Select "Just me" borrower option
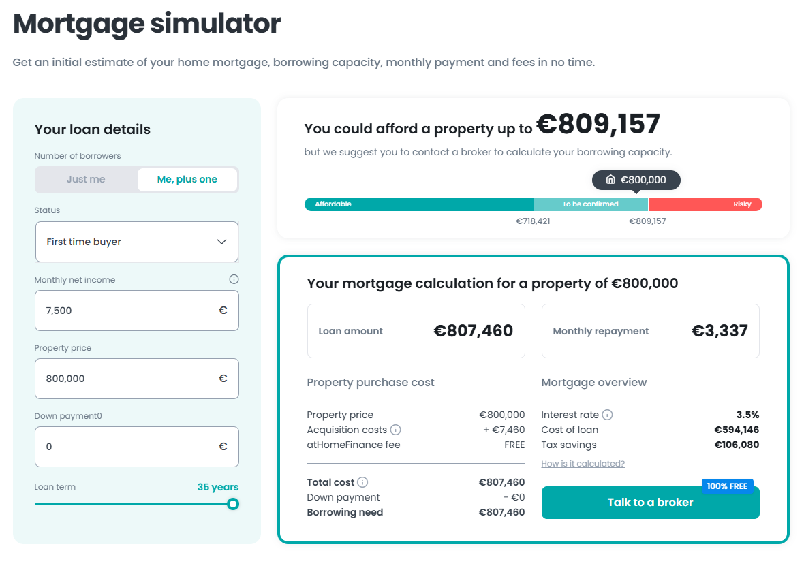The image size is (804, 568). pos(86,180)
